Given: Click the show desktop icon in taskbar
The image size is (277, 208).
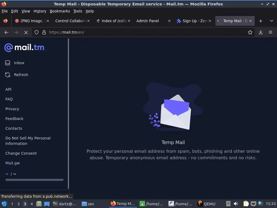Looking at the screenshot, I should 47,204.
